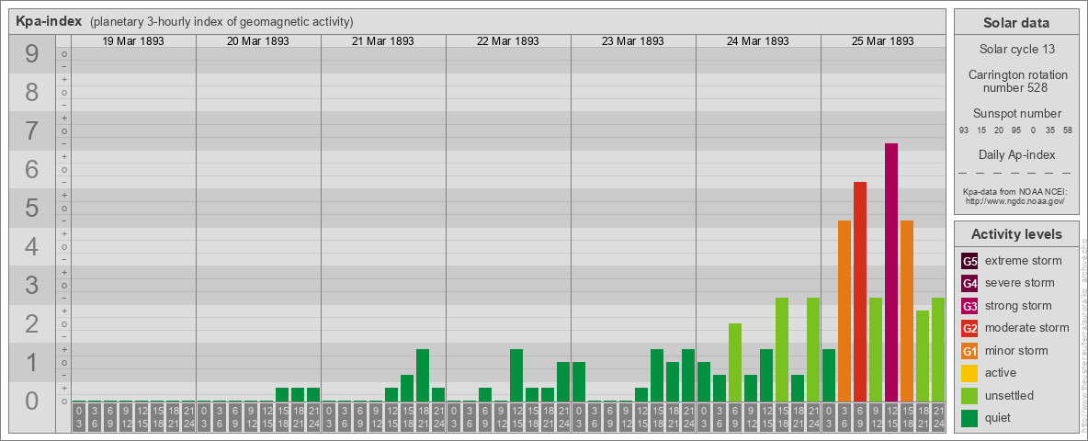
Task: Open the ngdc.noaa.gov data source URL
Action: 1016,200
